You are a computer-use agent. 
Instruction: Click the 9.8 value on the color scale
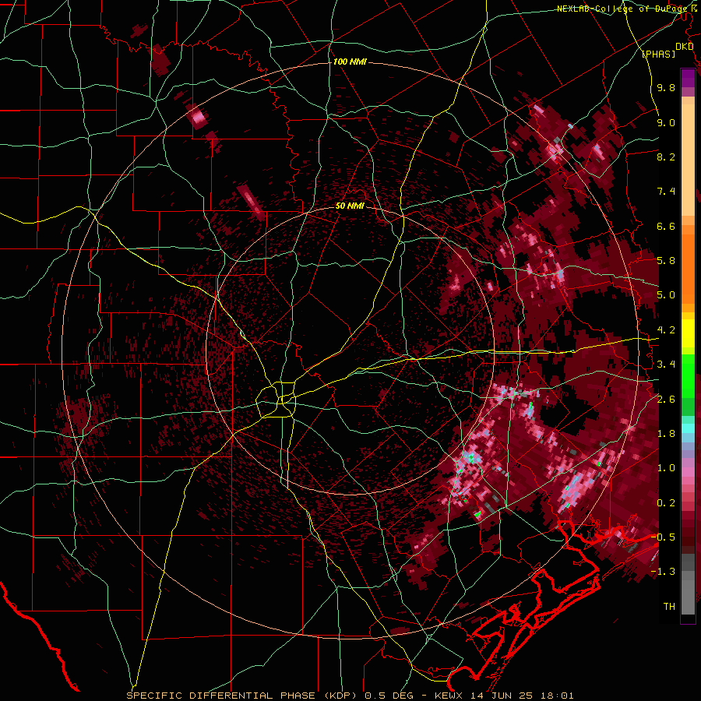tap(666, 88)
